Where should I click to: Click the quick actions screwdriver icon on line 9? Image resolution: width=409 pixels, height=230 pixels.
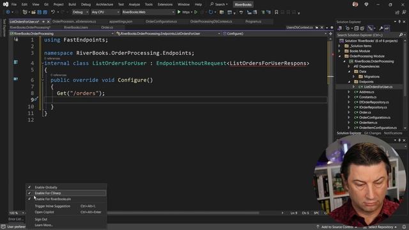[x=36, y=99]
